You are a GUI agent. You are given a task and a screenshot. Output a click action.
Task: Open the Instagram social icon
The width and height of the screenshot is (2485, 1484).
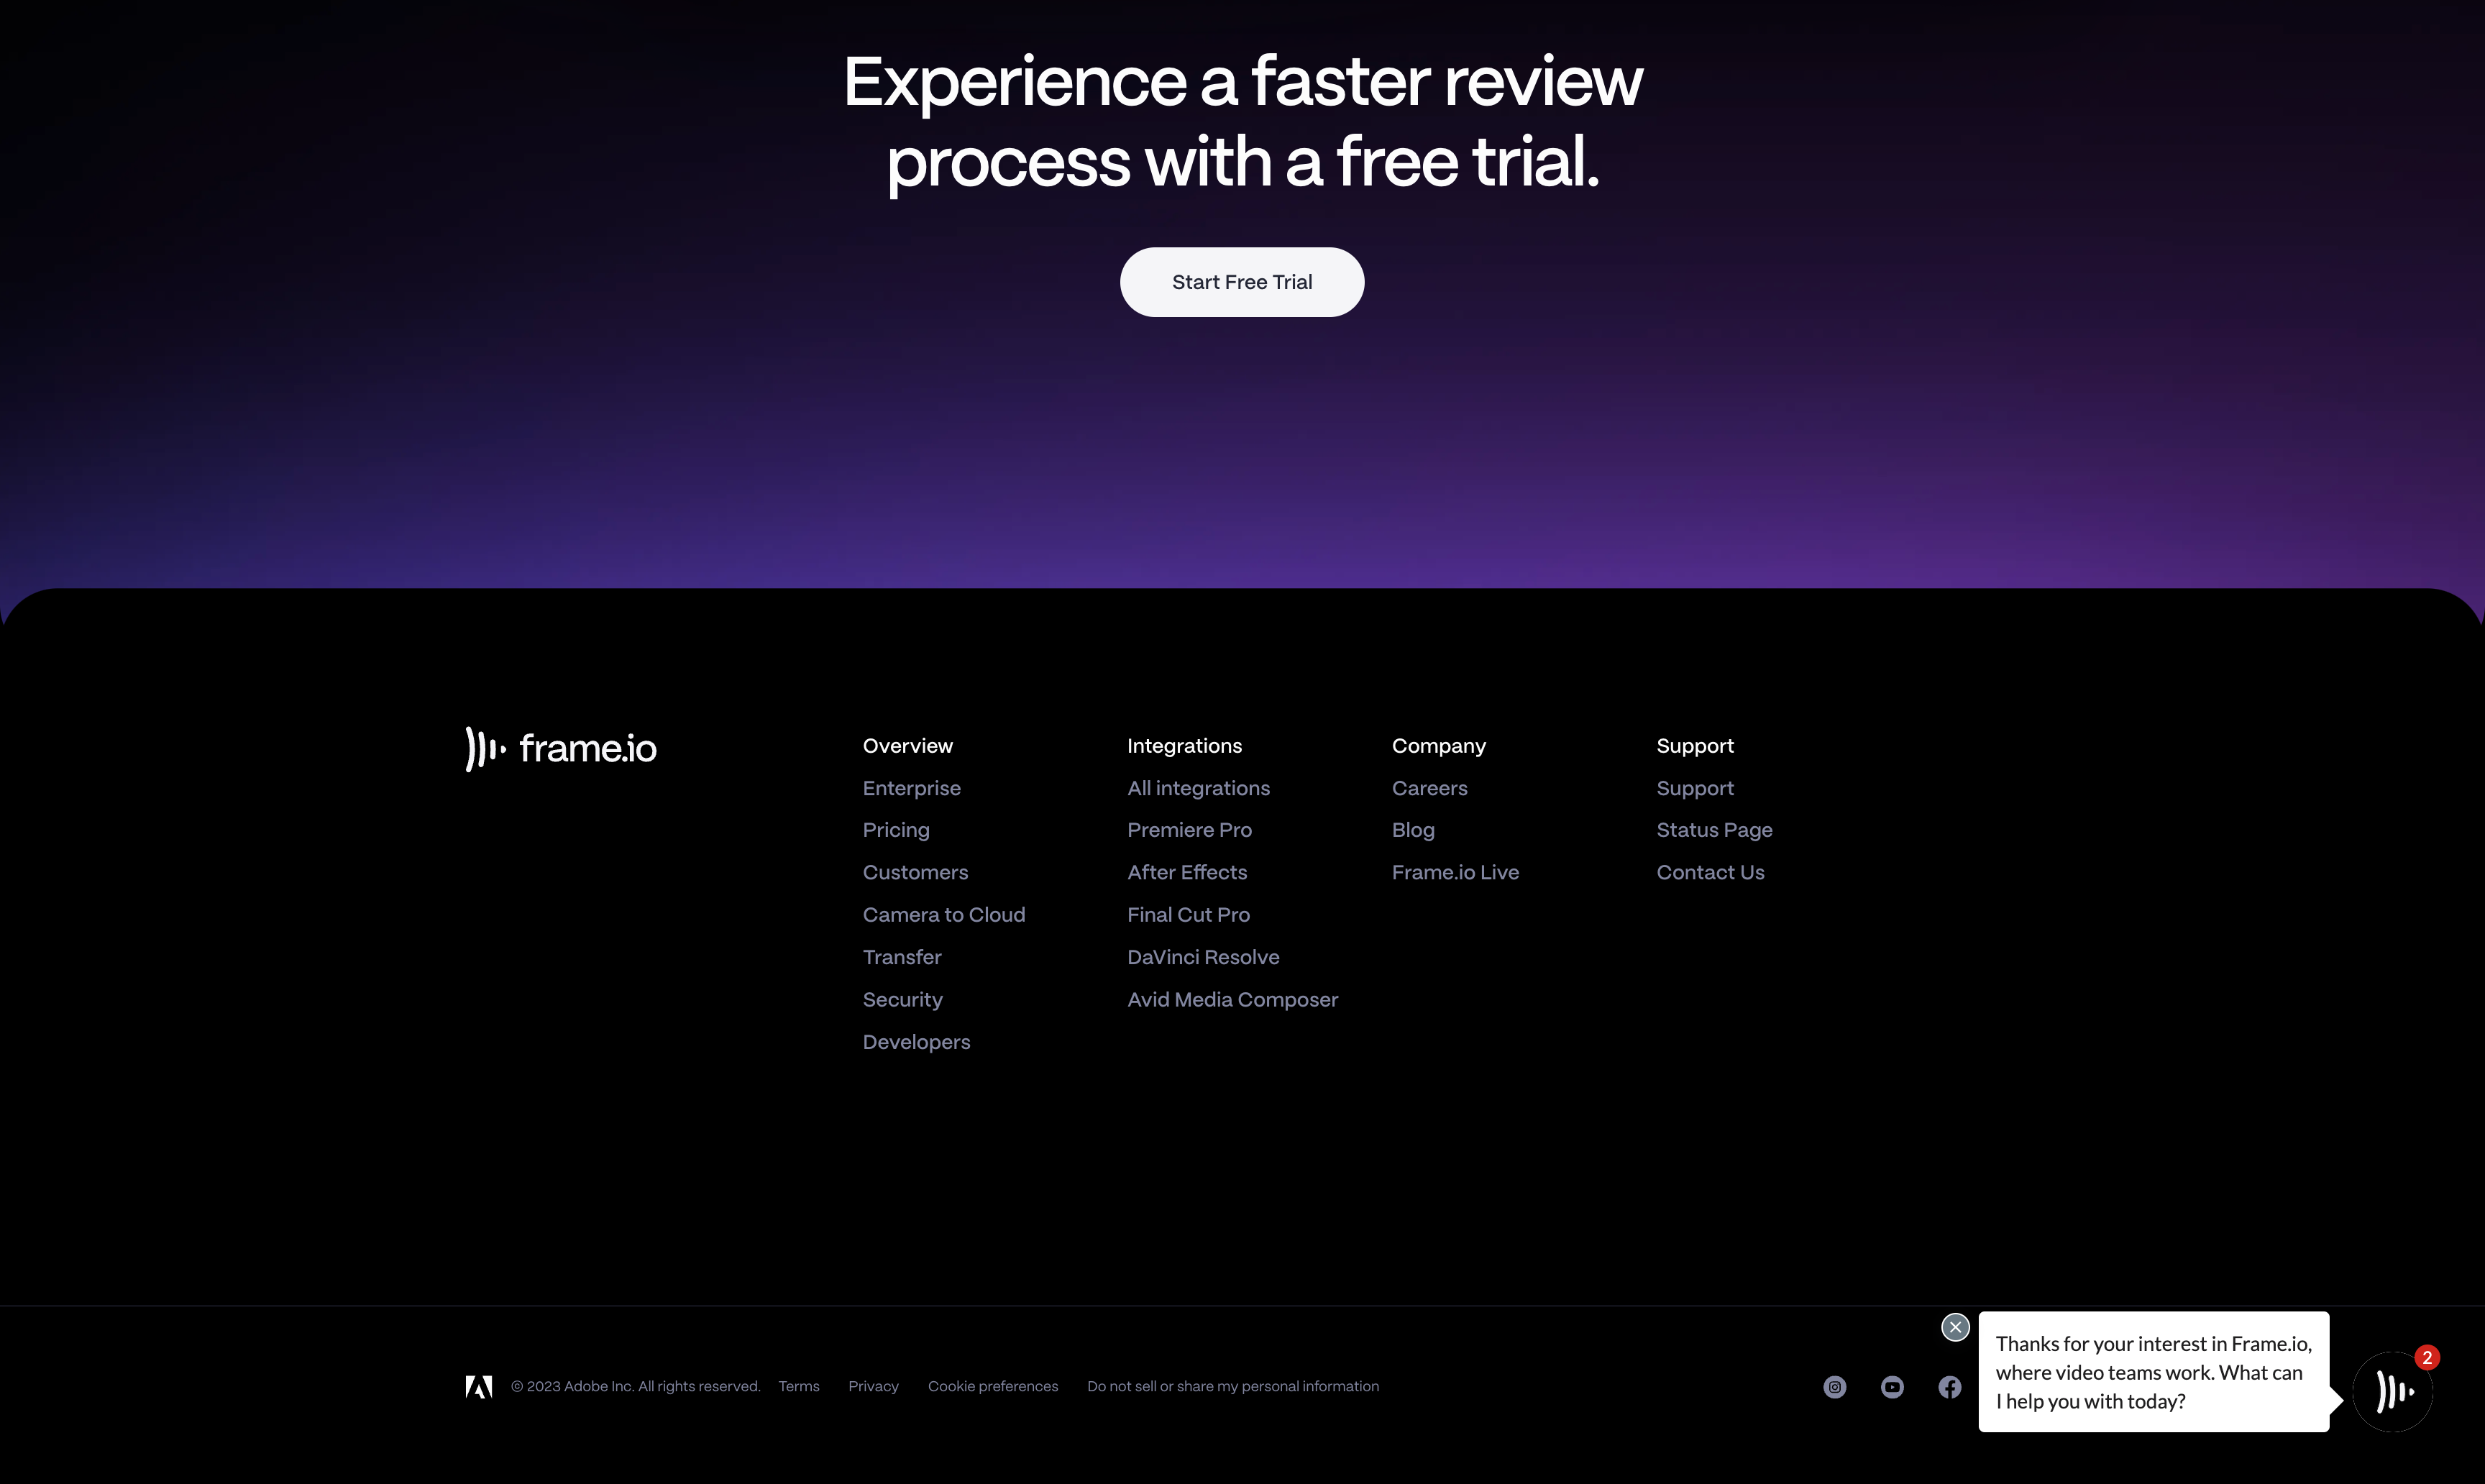[1834, 1387]
